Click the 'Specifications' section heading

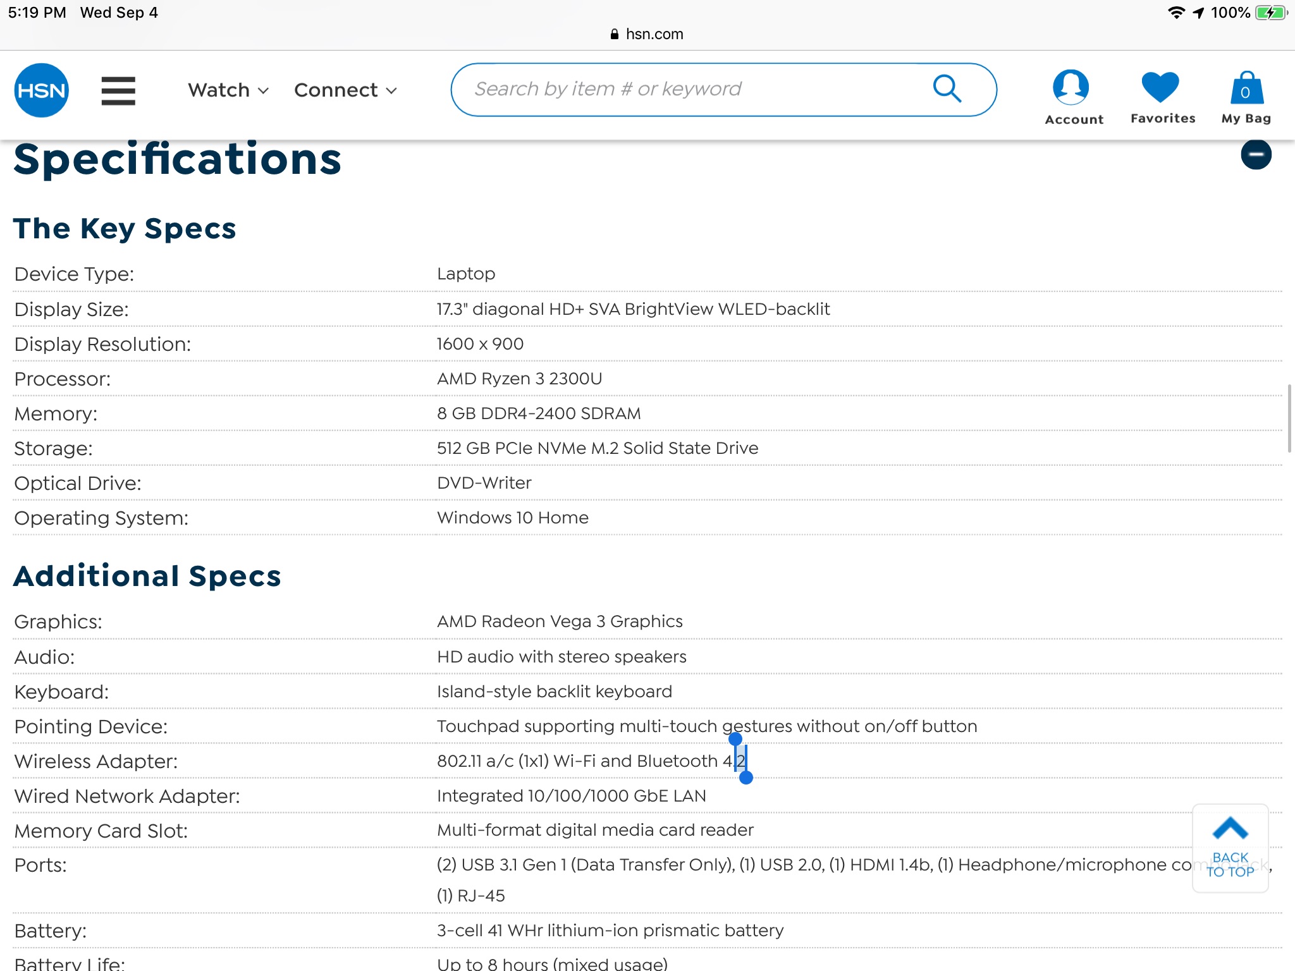[177, 159]
